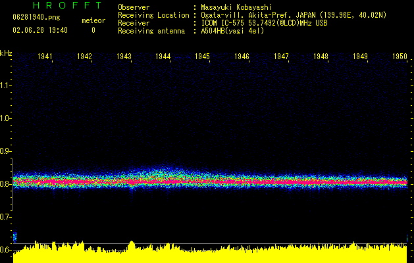The image size is (414, 263).
Task: Click the 1950 time marker
Action: (x=400, y=57)
